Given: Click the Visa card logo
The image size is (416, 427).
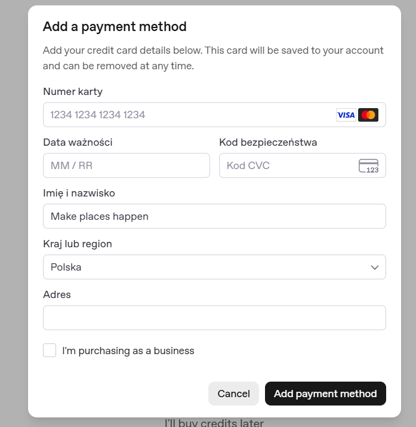Looking at the screenshot, I should click(x=346, y=115).
